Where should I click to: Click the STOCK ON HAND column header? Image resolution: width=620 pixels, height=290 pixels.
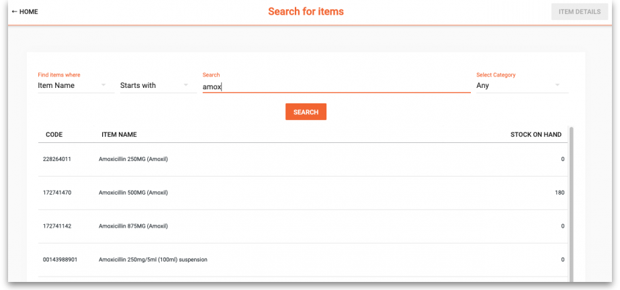[535, 135]
